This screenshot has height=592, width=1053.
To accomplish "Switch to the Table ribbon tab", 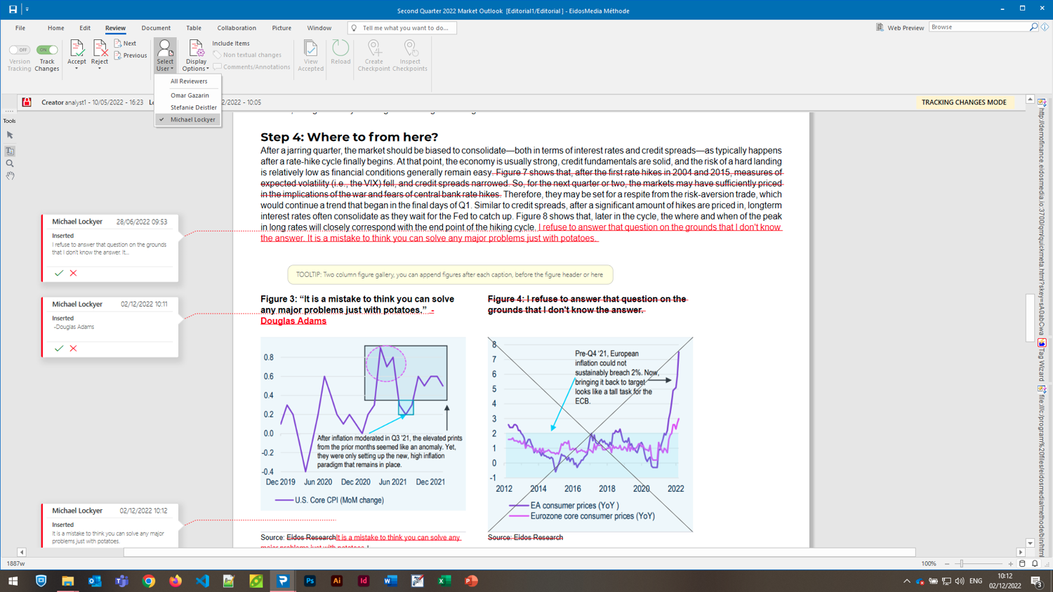I will click(194, 28).
